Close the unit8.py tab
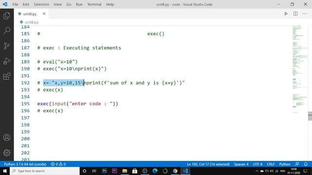312x175 pixels. click(x=44, y=14)
